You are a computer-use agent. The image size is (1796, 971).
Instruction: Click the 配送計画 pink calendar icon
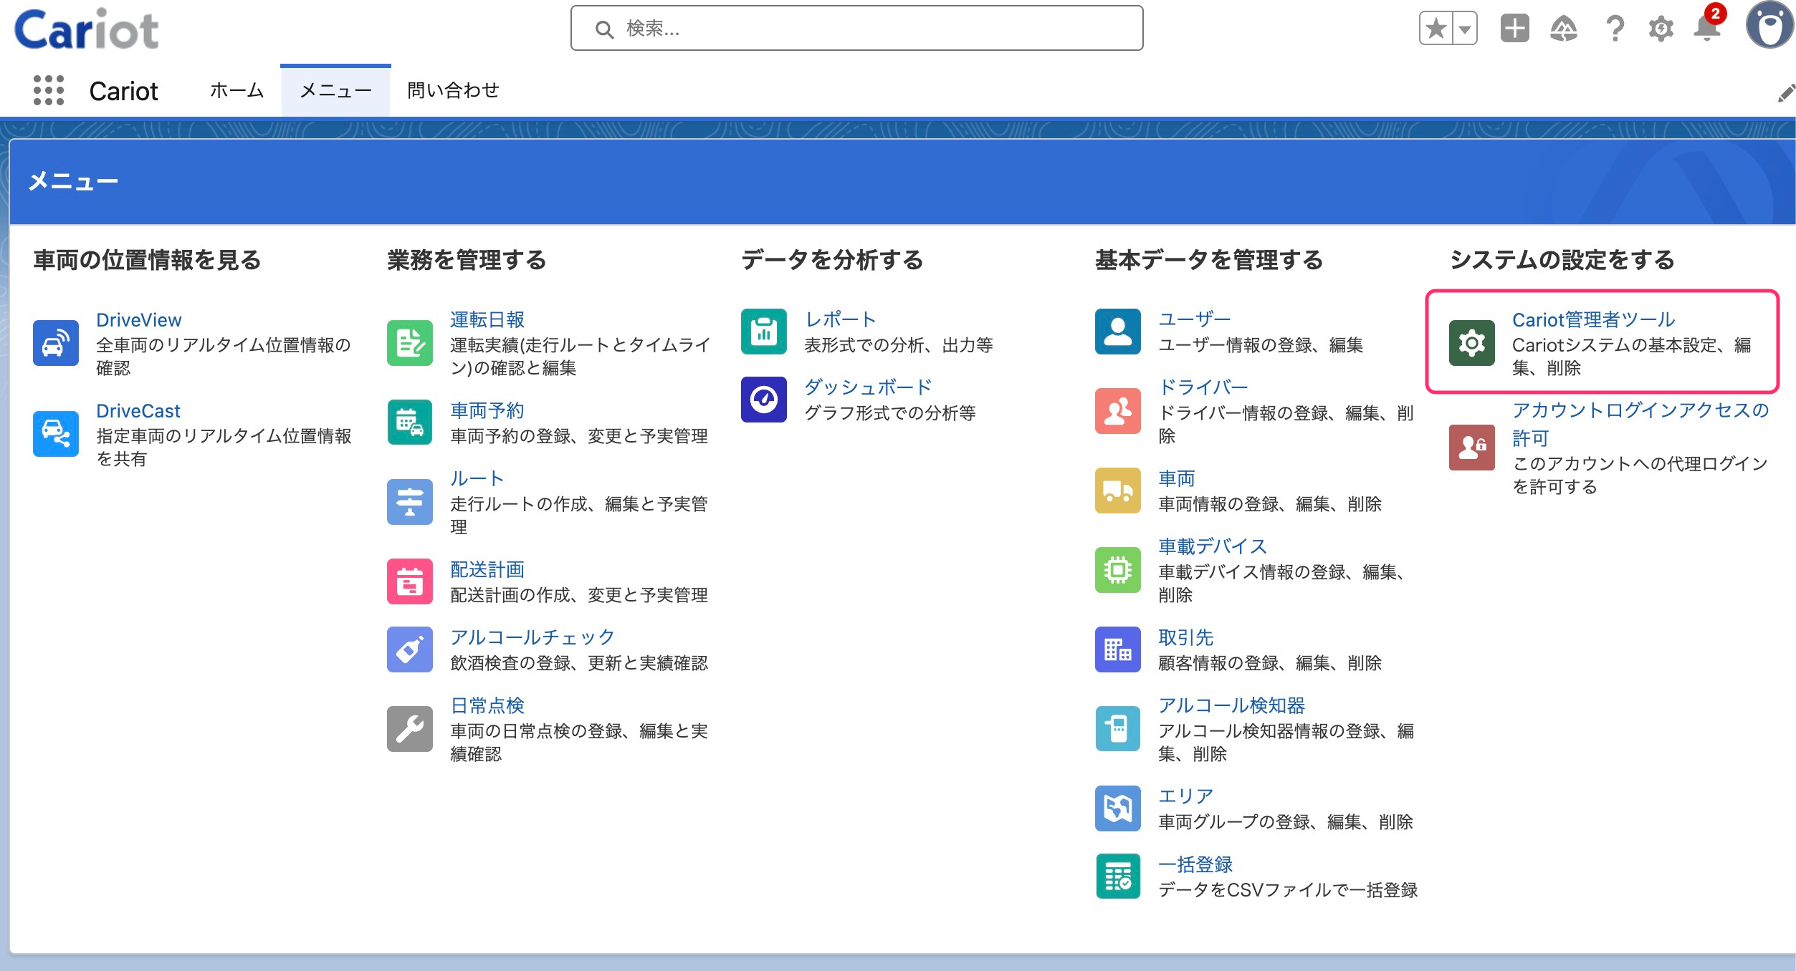(x=410, y=581)
